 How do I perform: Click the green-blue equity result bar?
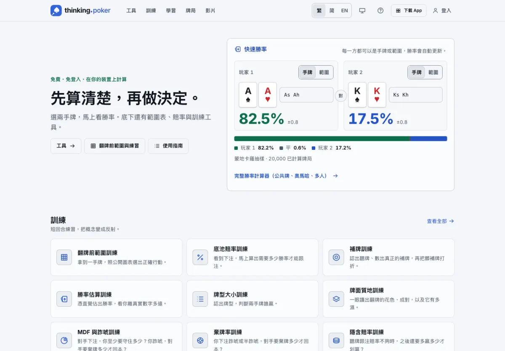pos(340,138)
